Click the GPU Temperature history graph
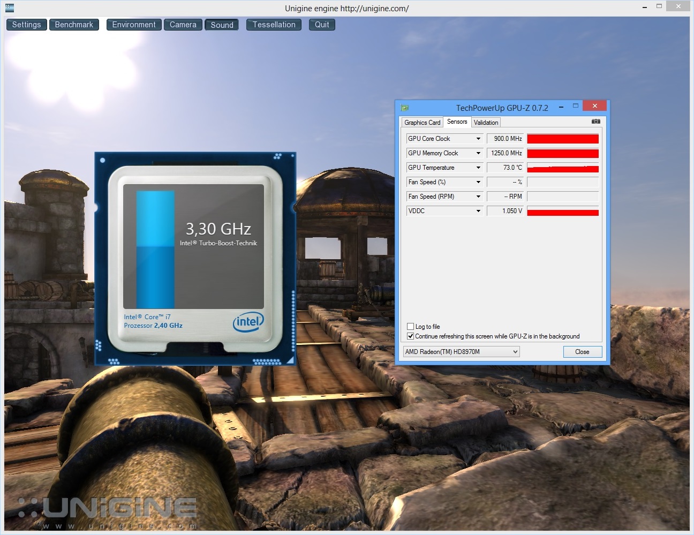Image resolution: width=694 pixels, height=535 pixels. pyautogui.click(x=563, y=168)
